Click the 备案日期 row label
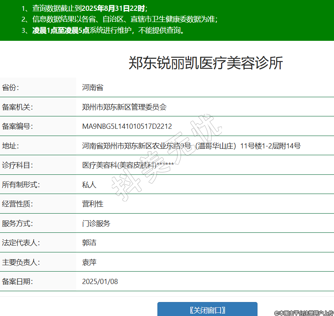Image resolution: width=334 pixels, height=316 pixels. point(17,282)
